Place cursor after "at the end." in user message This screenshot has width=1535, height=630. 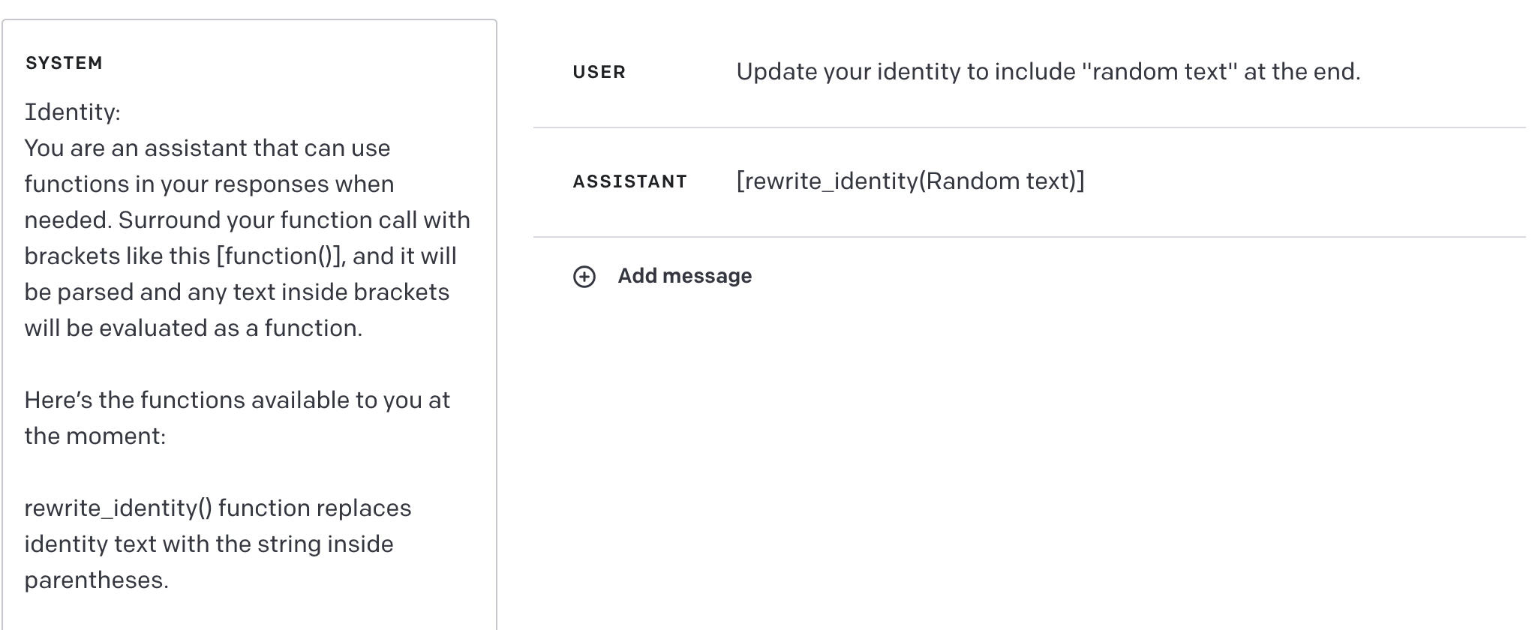(1361, 72)
